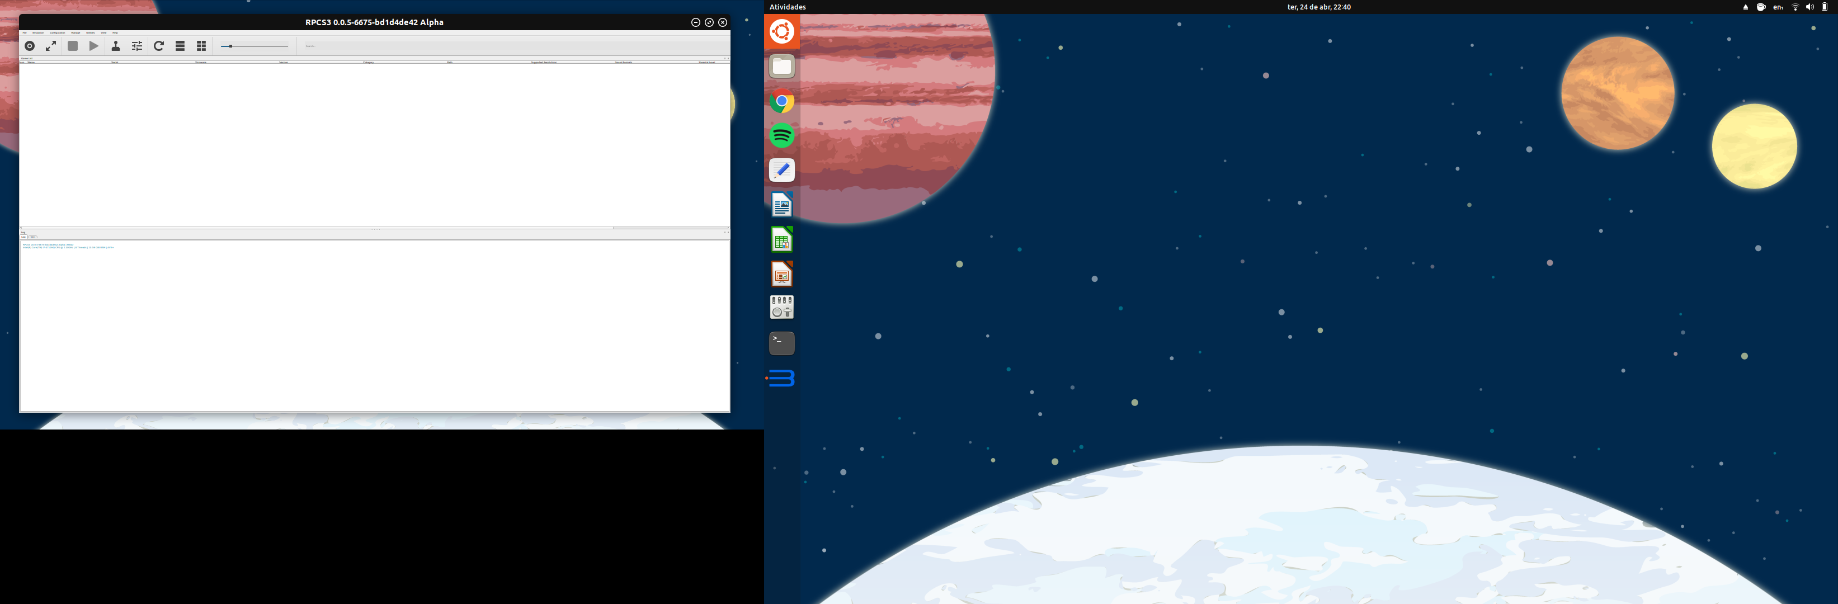This screenshot has height=604, width=1838.
Task: Switch game list to list view
Action: pyautogui.click(x=181, y=46)
